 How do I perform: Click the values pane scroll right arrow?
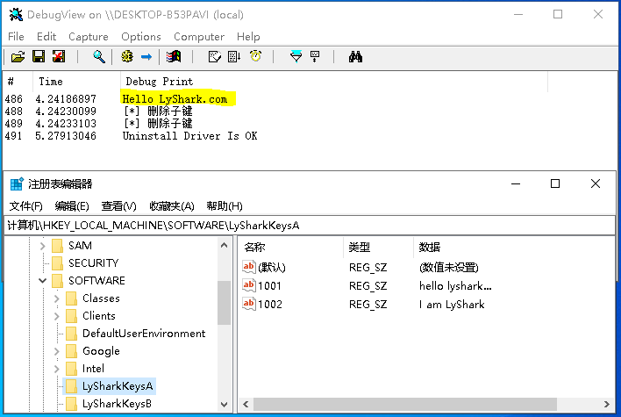[x=607, y=405]
